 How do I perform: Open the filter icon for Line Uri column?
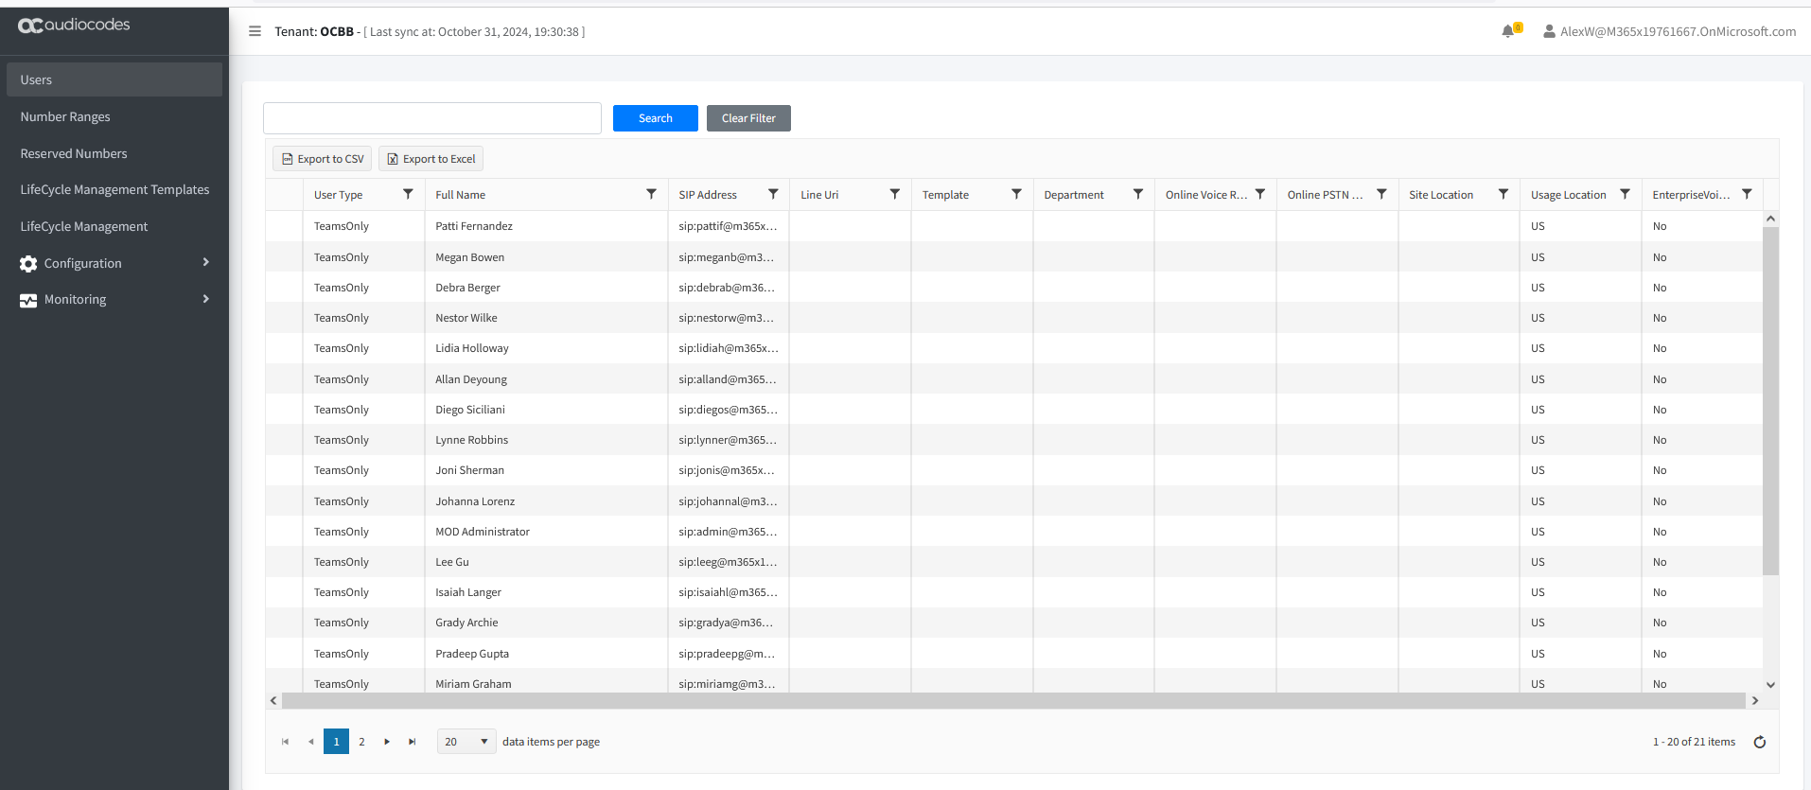(894, 194)
